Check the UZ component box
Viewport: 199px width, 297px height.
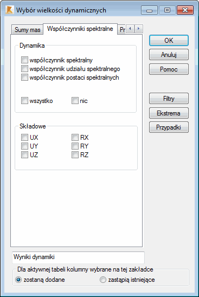24,155
